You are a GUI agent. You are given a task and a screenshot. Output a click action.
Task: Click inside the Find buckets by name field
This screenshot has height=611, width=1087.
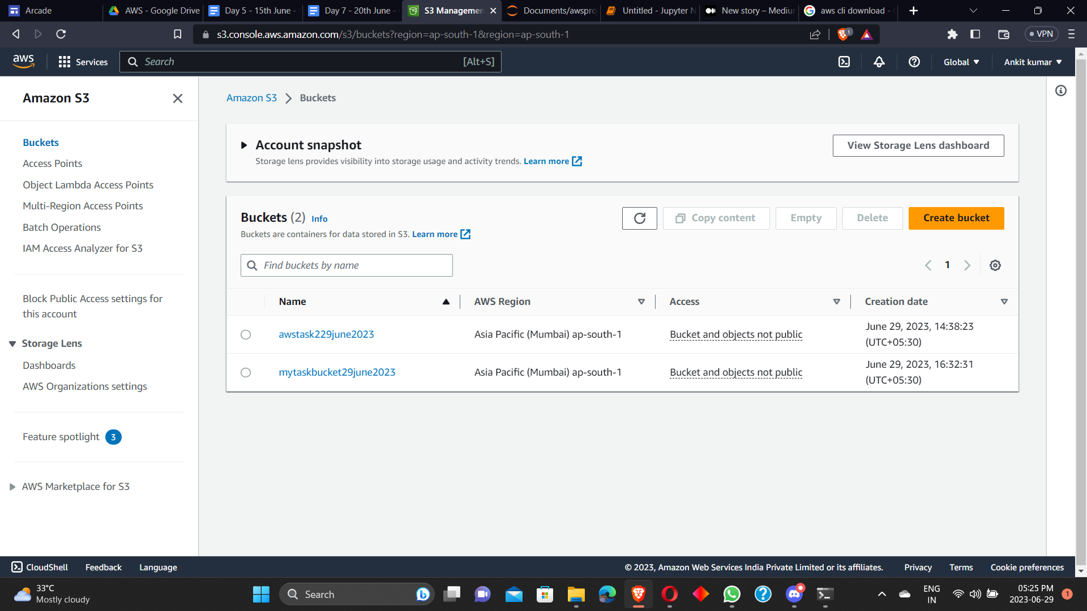tap(346, 265)
